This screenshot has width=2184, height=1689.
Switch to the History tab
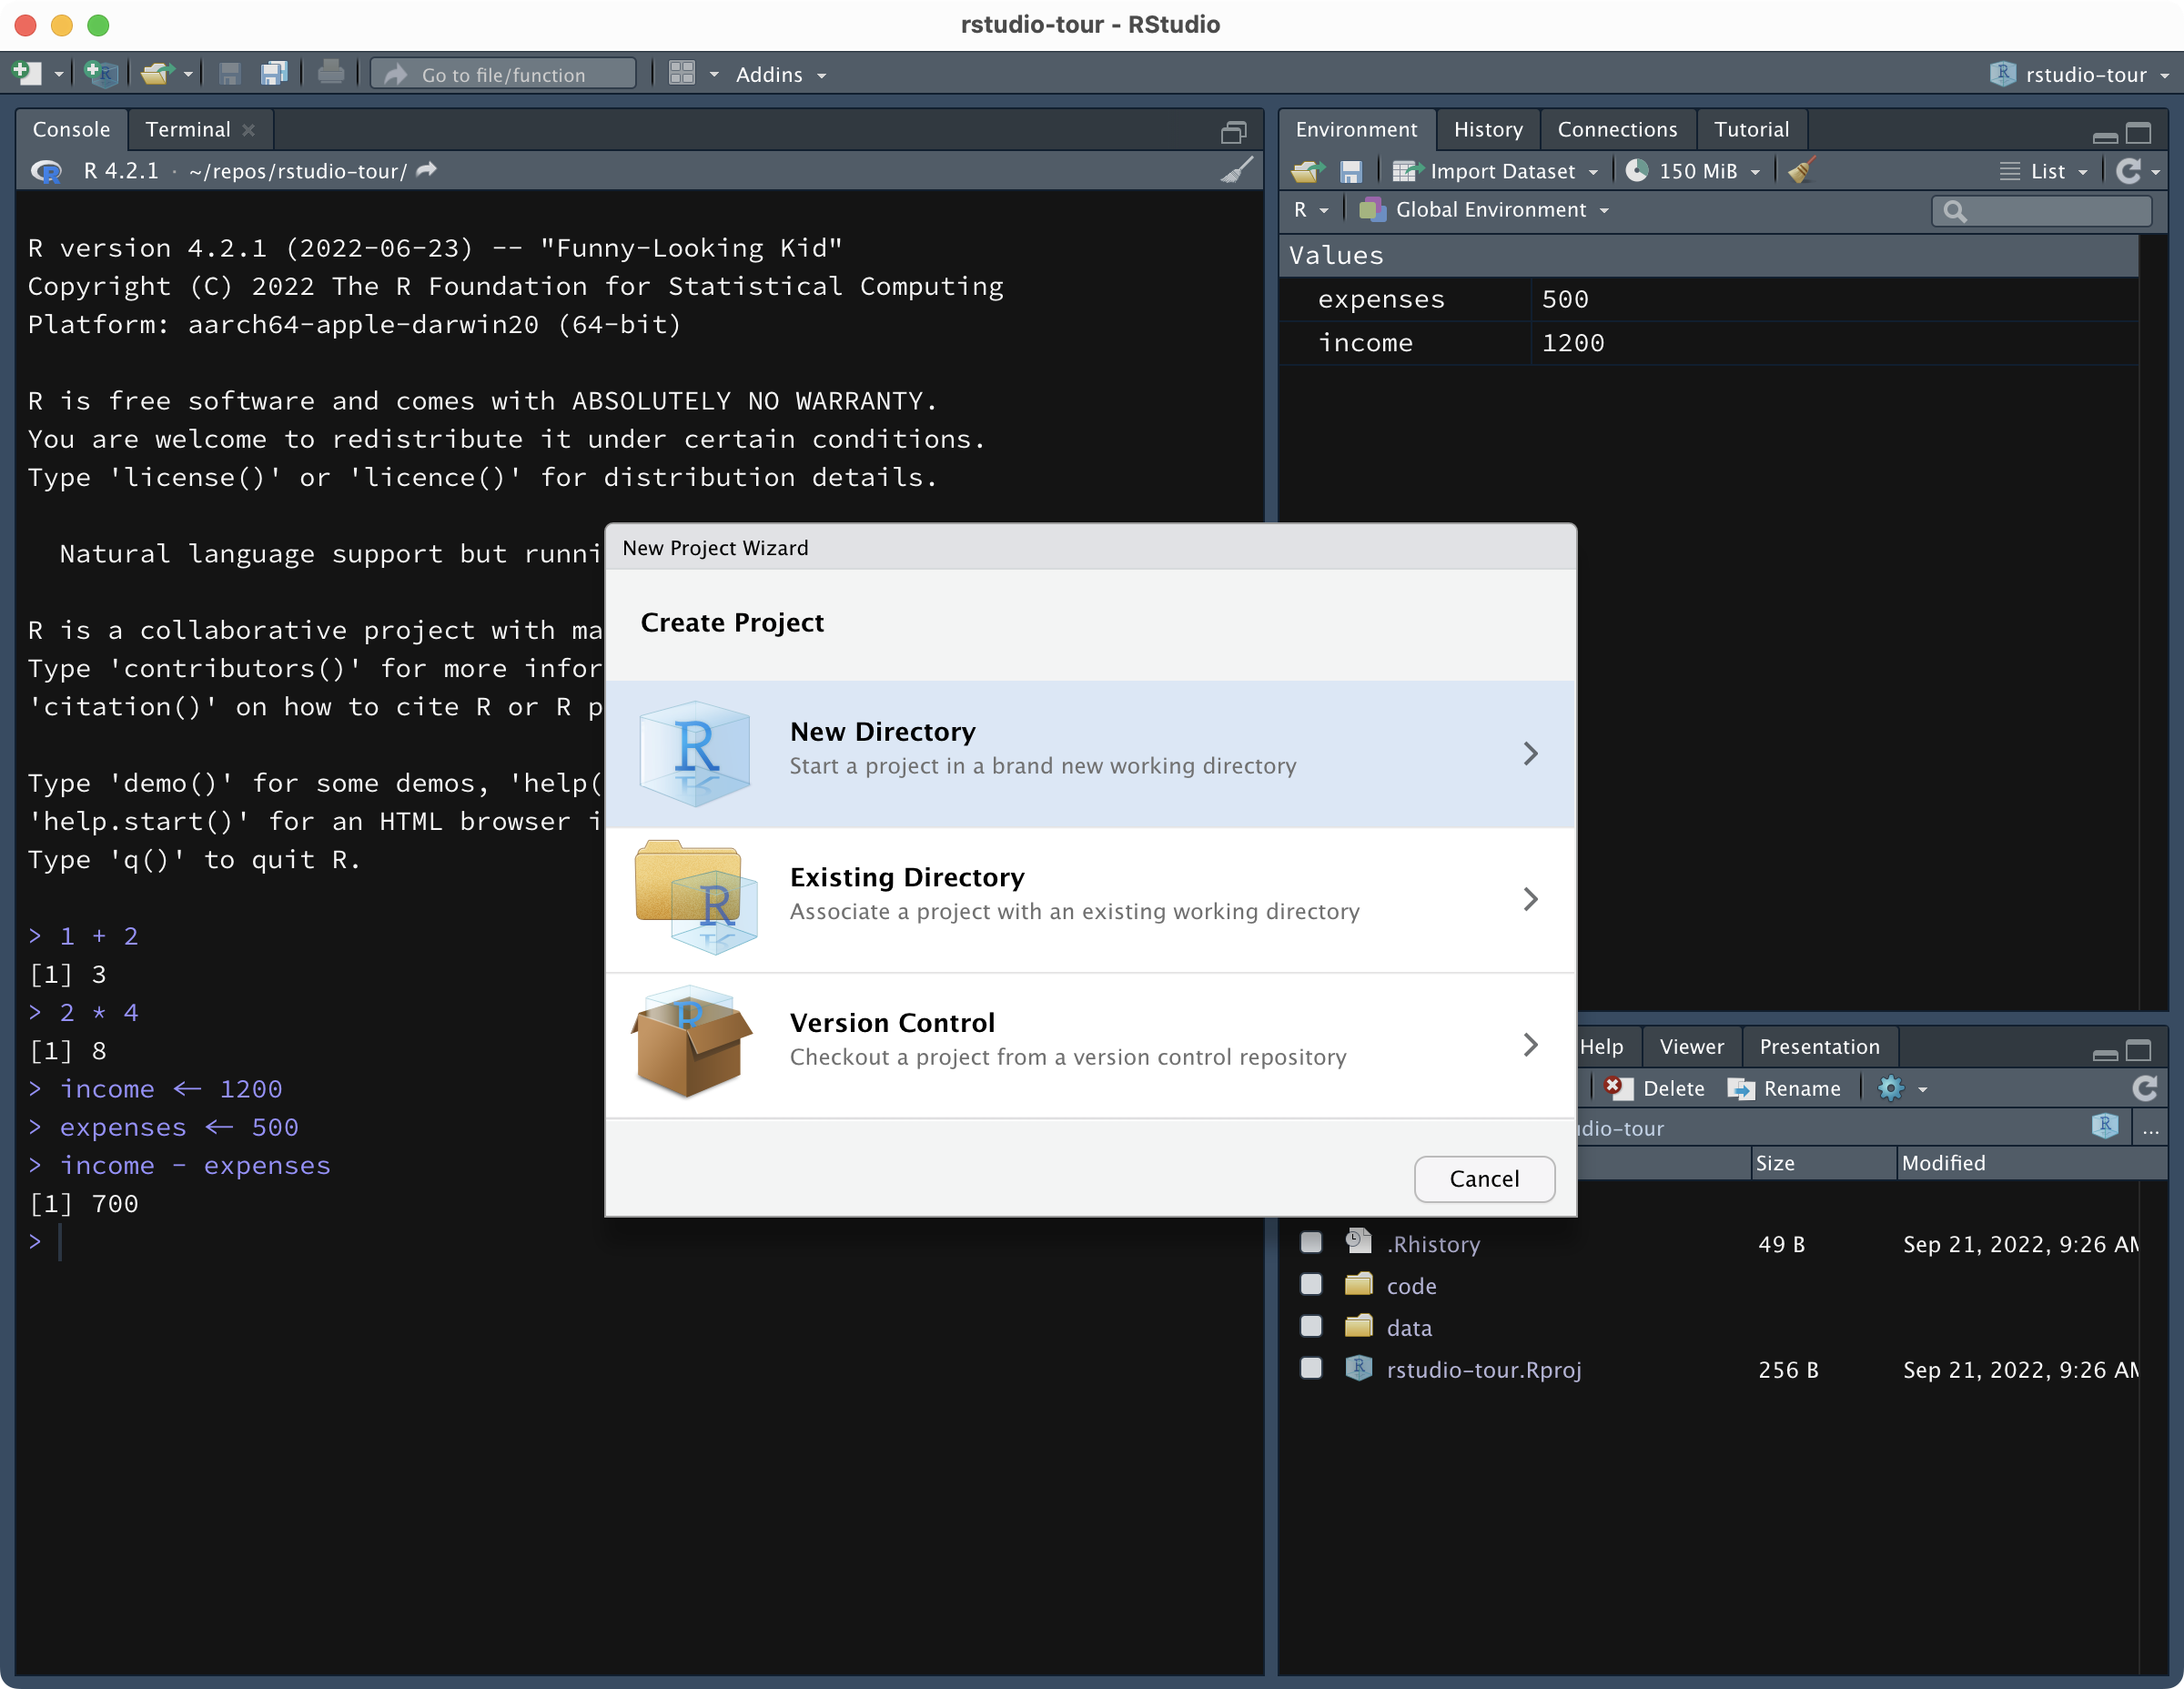click(1488, 130)
